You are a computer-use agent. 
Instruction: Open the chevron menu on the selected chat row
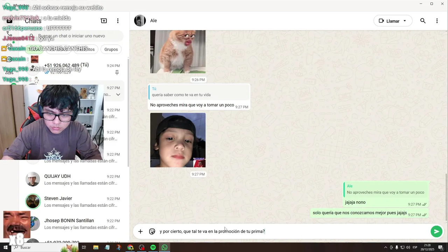(118, 94)
